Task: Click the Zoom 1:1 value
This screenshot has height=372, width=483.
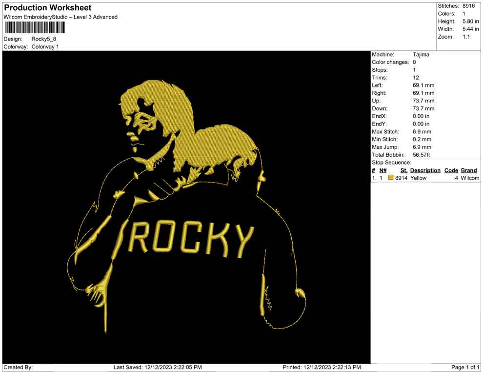Action: (x=466, y=37)
